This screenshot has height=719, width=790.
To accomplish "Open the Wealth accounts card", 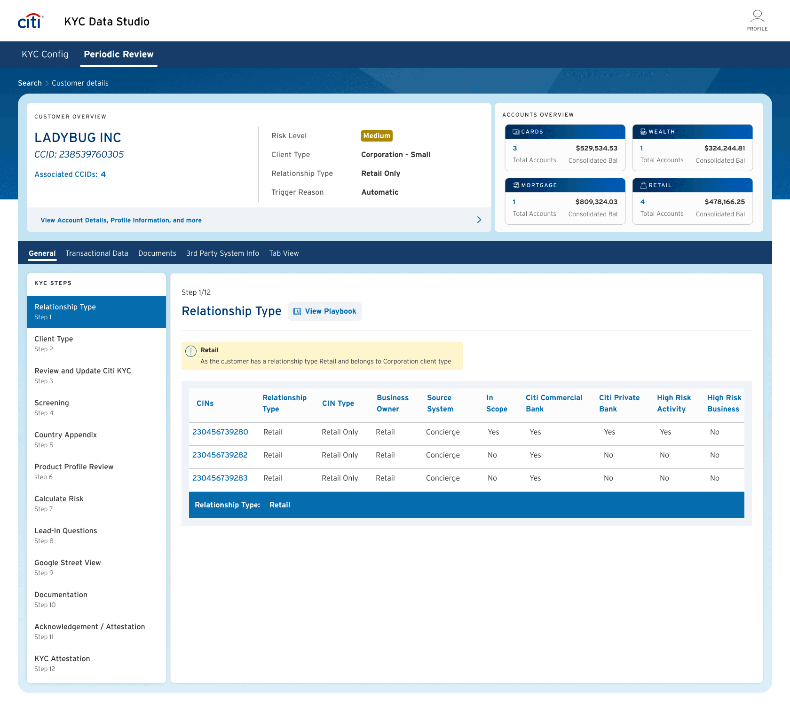I will (x=693, y=148).
